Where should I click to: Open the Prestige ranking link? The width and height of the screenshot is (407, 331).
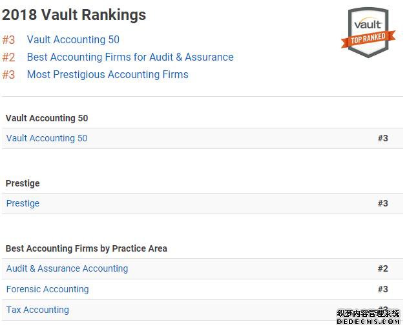[23, 203]
